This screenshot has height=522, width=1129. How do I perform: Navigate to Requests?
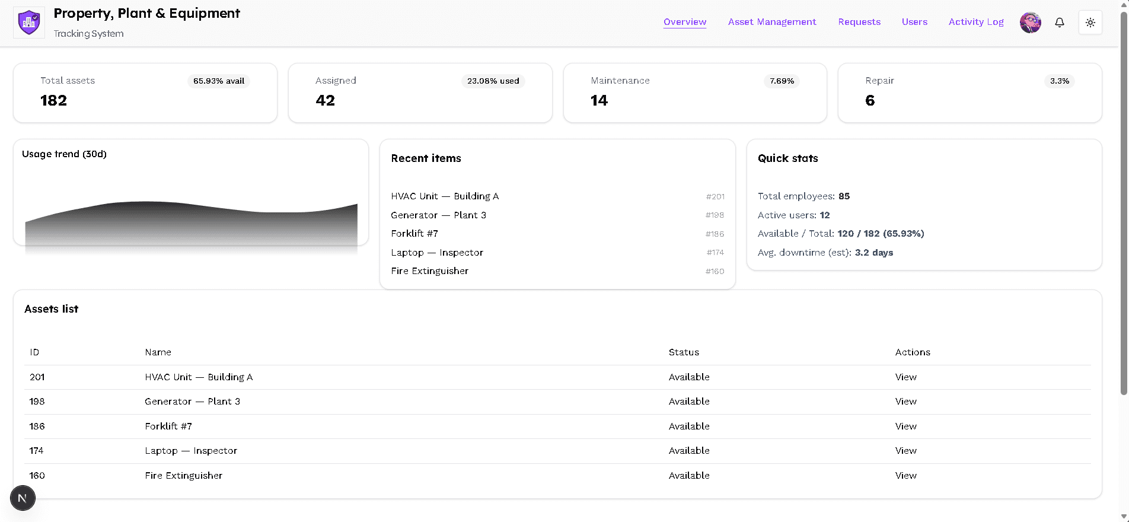(x=859, y=22)
